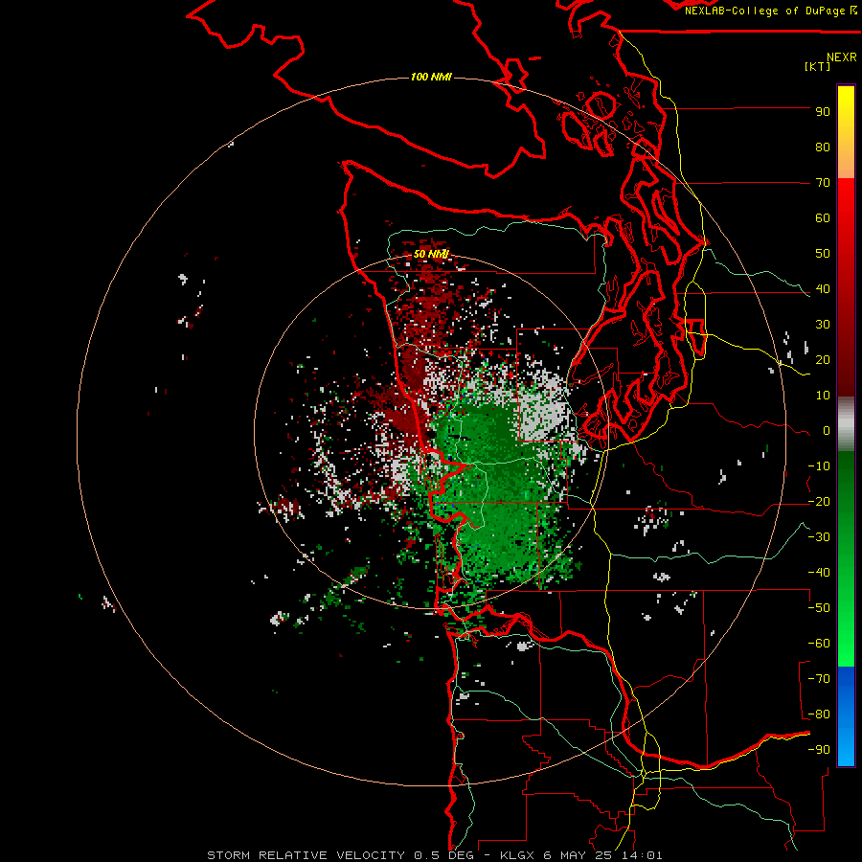Click the -90 value on the velocity scale
The height and width of the screenshot is (862, 862).
click(x=819, y=750)
